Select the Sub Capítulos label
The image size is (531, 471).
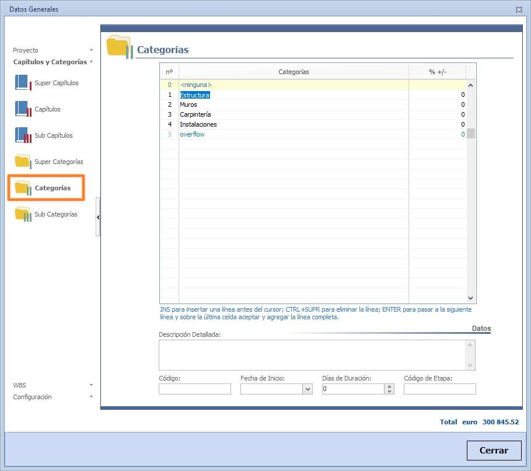click(54, 135)
